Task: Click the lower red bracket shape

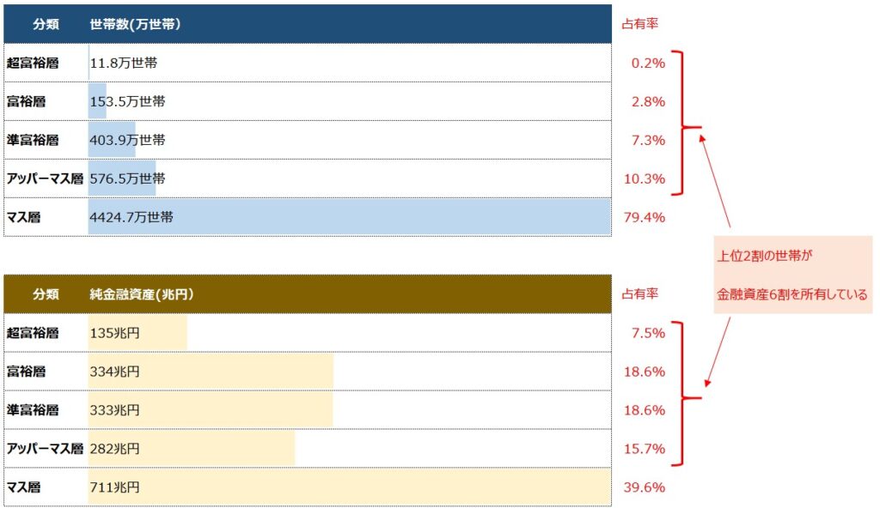Action: (x=686, y=394)
